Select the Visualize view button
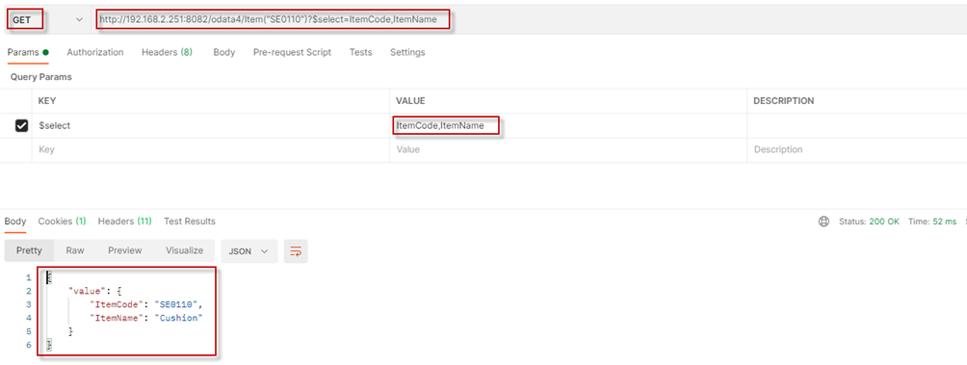 [184, 251]
